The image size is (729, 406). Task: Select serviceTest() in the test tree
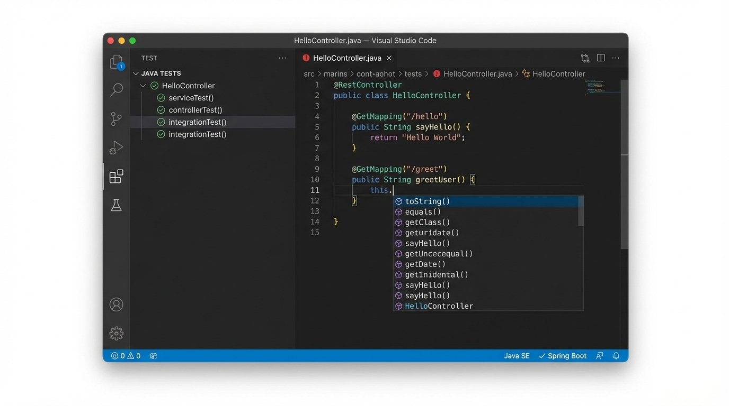pos(191,98)
